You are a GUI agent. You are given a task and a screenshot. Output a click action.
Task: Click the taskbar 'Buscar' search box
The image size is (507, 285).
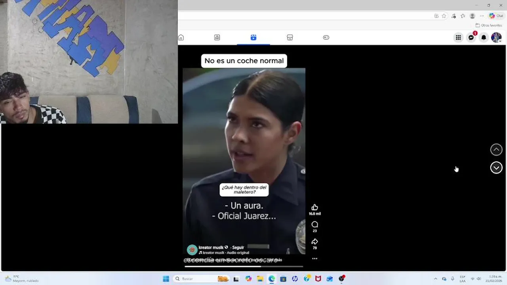click(x=201, y=279)
